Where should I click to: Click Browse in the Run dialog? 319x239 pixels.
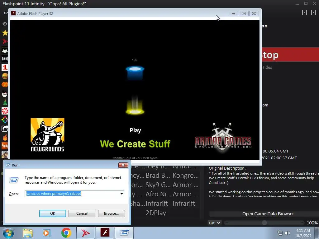(111, 213)
